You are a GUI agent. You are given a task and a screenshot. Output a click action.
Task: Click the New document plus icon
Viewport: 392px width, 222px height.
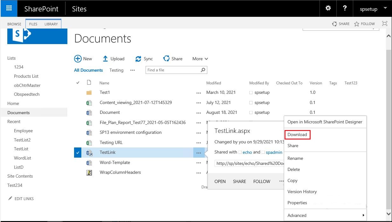click(78, 59)
